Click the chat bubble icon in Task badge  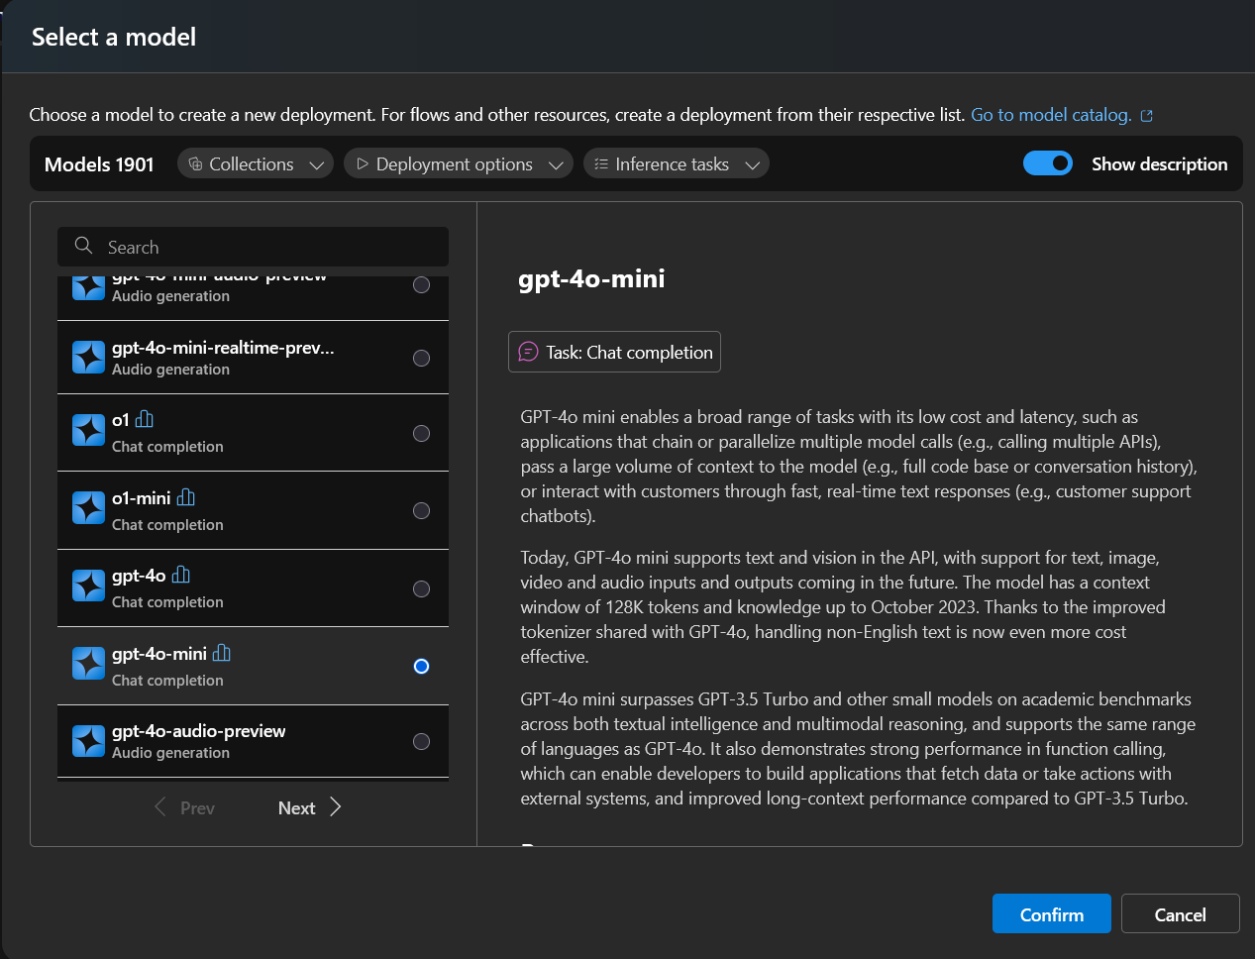[526, 351]
